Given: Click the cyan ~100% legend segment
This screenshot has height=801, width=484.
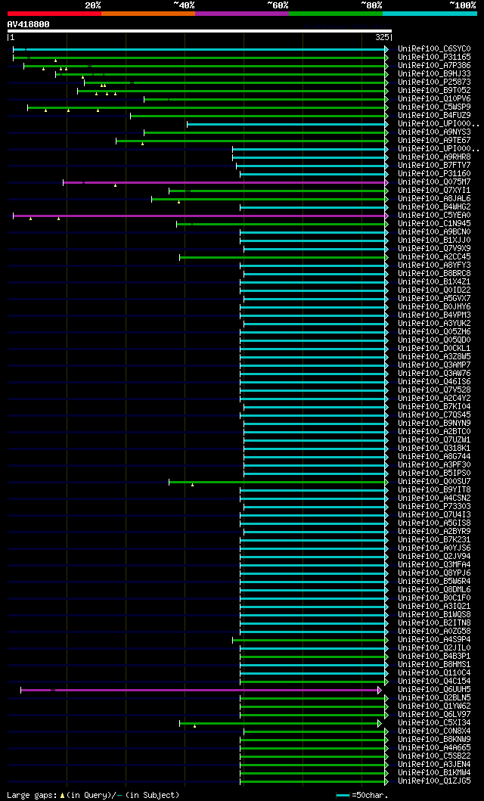Looking at the screenshot, I should click(x=430, y=14).
